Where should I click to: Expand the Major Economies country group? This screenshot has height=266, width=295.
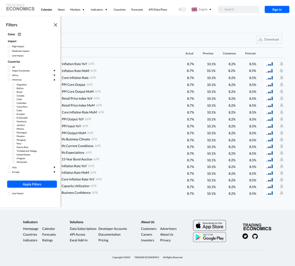[x=54, y=71]
